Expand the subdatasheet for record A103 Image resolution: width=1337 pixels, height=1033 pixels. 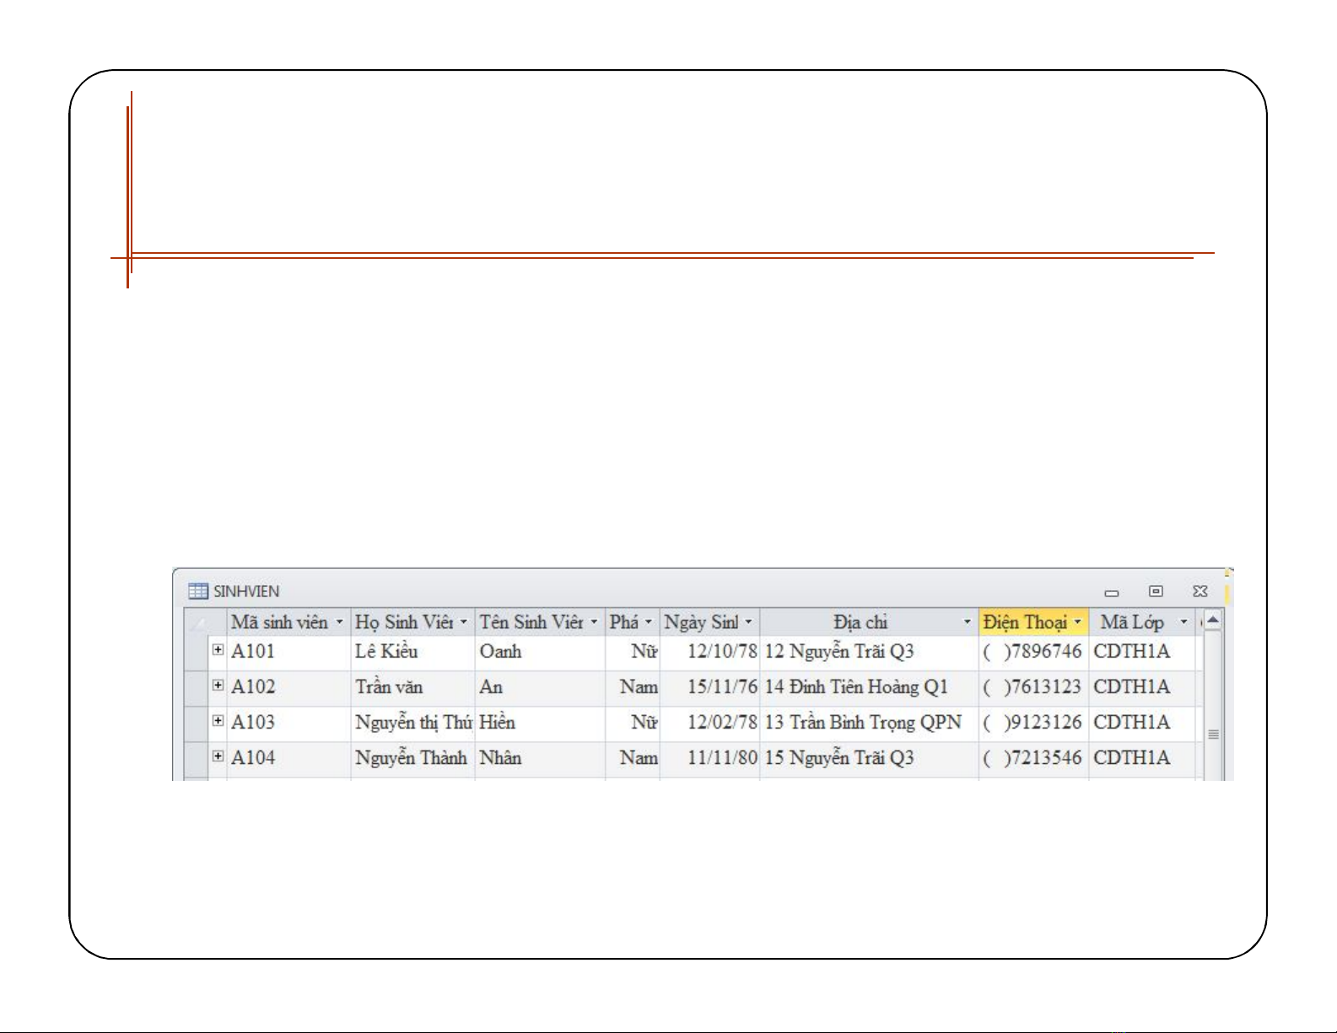[218, 721]
